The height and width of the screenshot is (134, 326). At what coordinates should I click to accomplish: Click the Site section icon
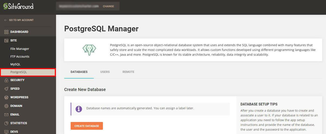pos(6,40)
